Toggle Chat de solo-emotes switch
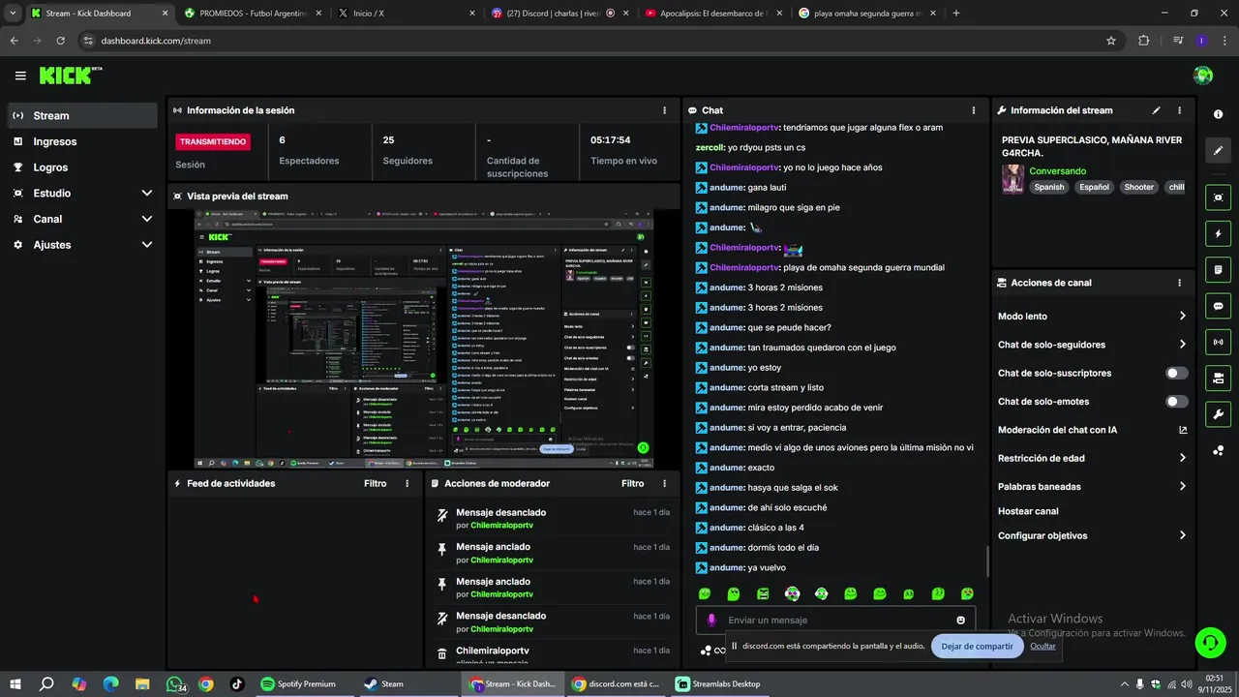Viewport: 1239px width, 697px height. (1177, 402)
